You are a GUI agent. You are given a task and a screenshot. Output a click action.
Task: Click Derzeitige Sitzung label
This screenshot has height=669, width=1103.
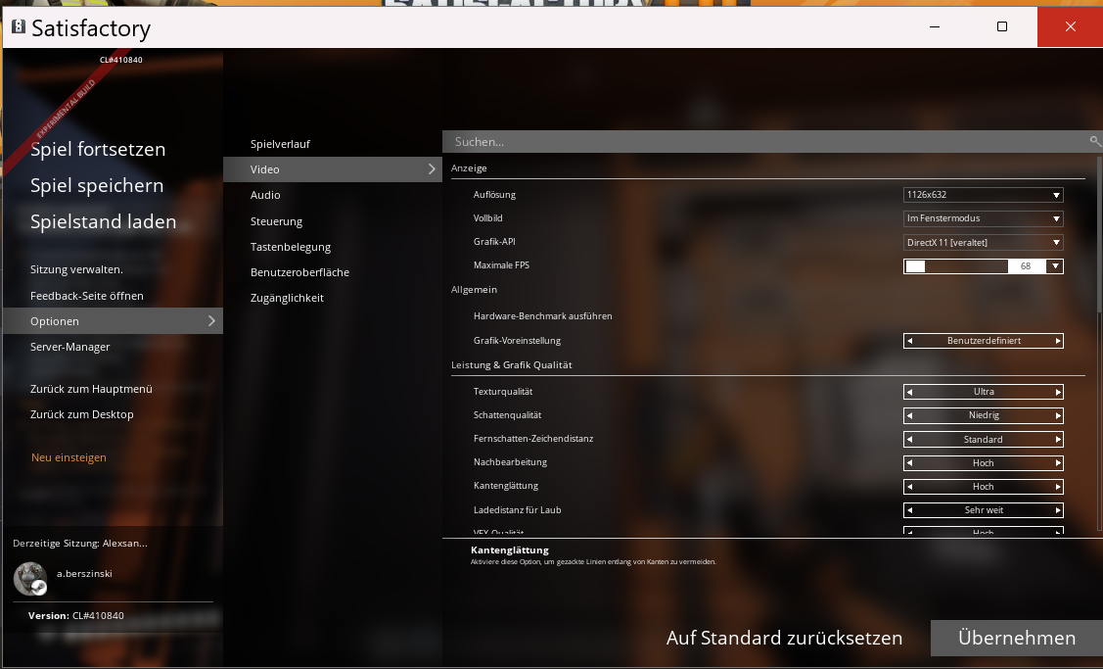(x=80, y=543)
